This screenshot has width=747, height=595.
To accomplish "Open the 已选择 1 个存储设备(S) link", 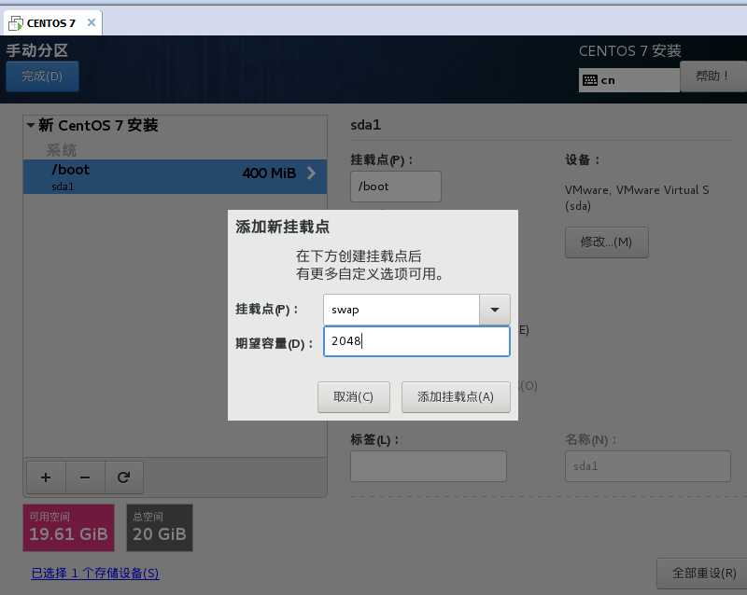I will pyautogui.click(x=95, y=574).
